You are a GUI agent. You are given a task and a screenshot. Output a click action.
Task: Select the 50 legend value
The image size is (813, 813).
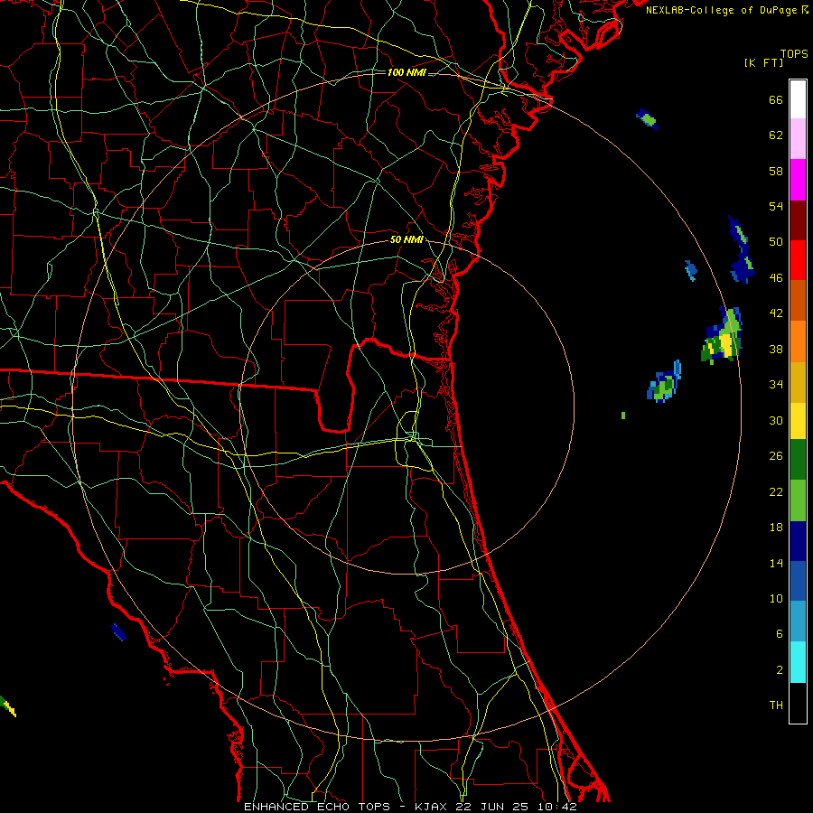(x=776, y=242)
